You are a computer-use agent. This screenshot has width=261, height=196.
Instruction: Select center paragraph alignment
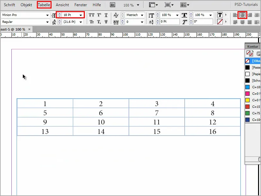pos(242,15)
